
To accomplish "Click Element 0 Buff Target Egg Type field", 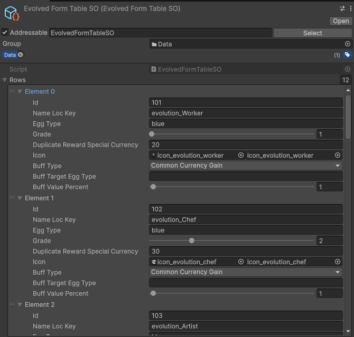I will pyautogui.click(x=246, y=176).
